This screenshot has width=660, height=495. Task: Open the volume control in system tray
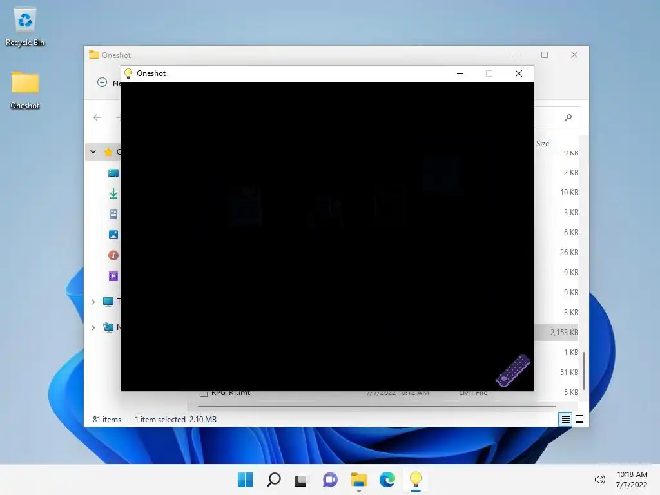click(x=599, y=480)
